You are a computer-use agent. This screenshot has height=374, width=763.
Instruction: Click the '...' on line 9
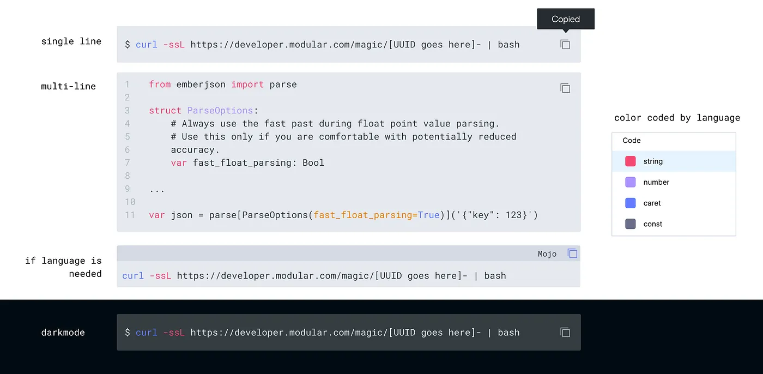tap(156, 190)
